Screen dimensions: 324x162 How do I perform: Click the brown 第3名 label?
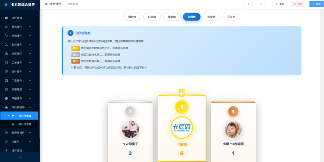point(76,61)
